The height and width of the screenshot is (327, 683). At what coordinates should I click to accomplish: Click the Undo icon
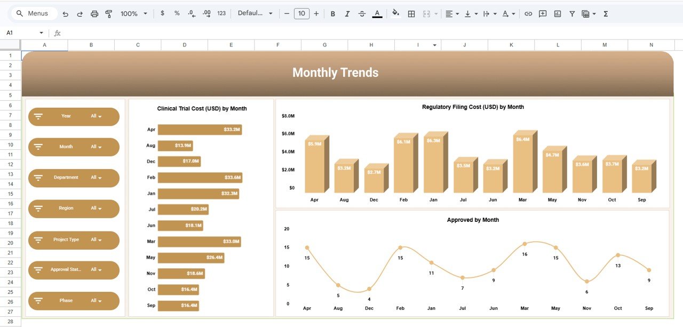coord(65,13)
